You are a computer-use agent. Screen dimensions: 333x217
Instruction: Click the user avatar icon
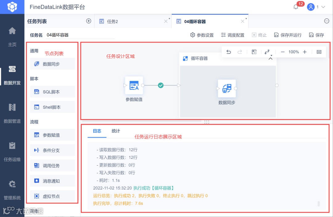(310, 7)
